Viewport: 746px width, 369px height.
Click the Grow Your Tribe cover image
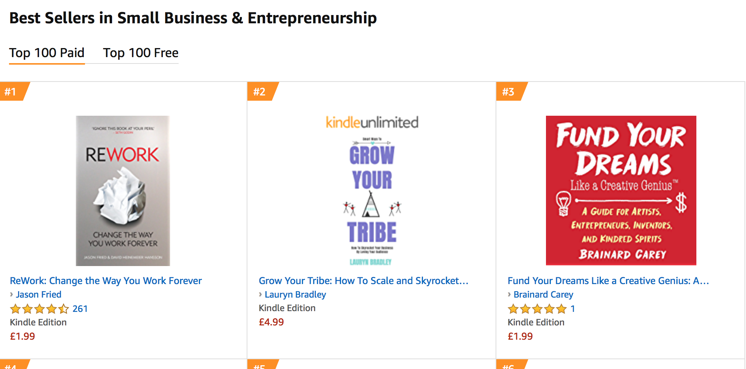(x=372, y=199)
